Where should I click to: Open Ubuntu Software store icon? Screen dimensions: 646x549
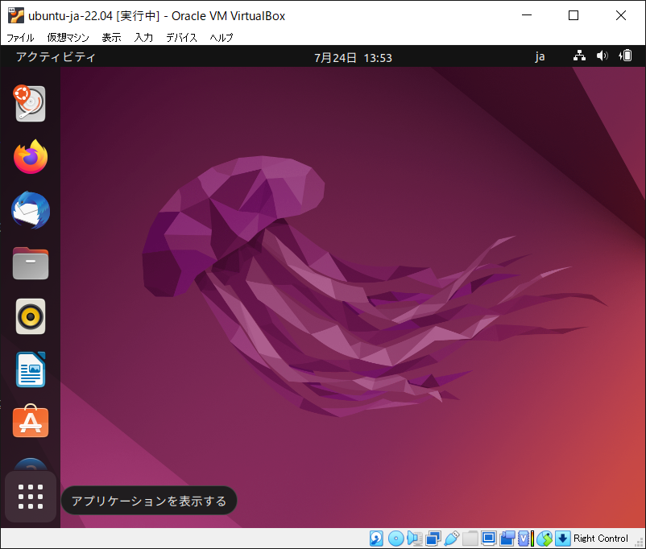[x=31, y=421]
